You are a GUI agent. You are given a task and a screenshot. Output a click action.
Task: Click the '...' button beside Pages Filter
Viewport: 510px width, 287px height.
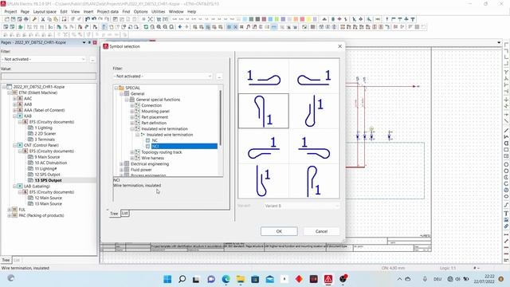(x=92, y=59)
